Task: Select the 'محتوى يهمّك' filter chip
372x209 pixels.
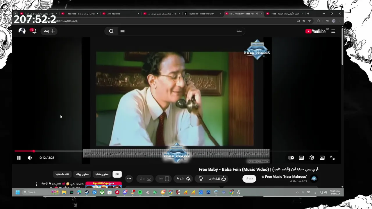Action: pyautogui.click(x=82, y=174)
